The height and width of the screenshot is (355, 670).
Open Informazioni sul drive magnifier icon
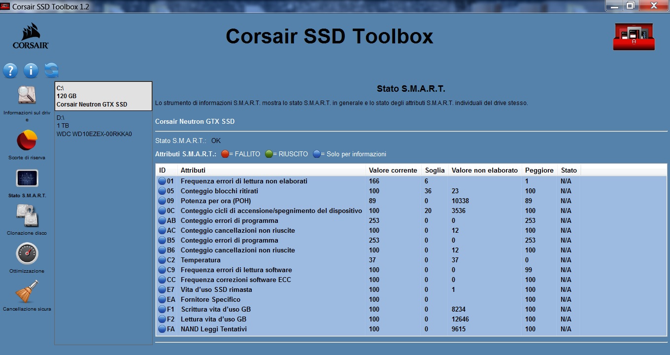click(x=27, y=95)
